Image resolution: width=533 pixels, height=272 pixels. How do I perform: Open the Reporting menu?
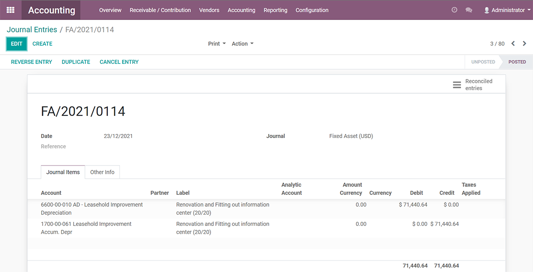[x=275, y=10]
